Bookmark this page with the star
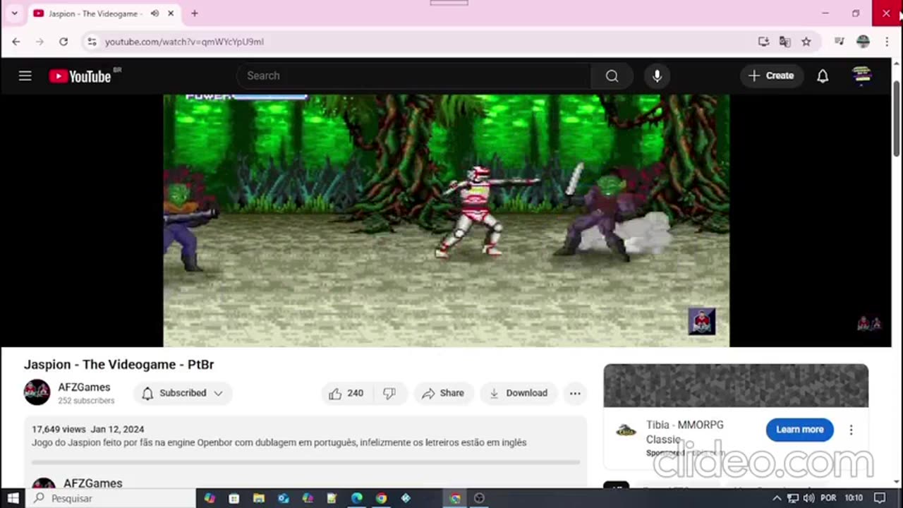The height and width of the screenshot is (508, 903). (x=806, y=42)
